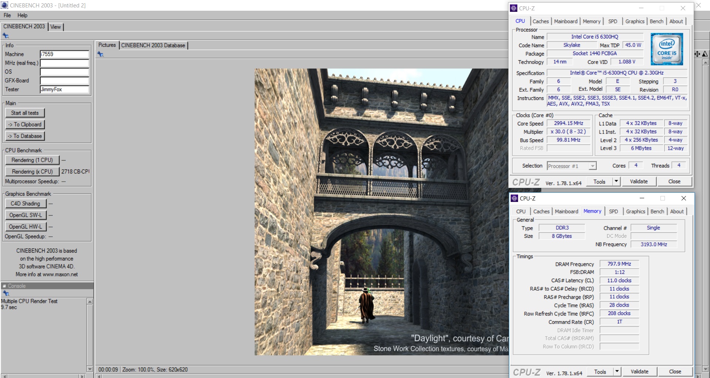
Task: Click the pin icon under the CINEBENCH 2003 tab
Action: (6, 36)
